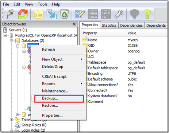Click the recycle bin drop object icon
The width and height of the screenshot is (169, 133).
tap(64, 14)
